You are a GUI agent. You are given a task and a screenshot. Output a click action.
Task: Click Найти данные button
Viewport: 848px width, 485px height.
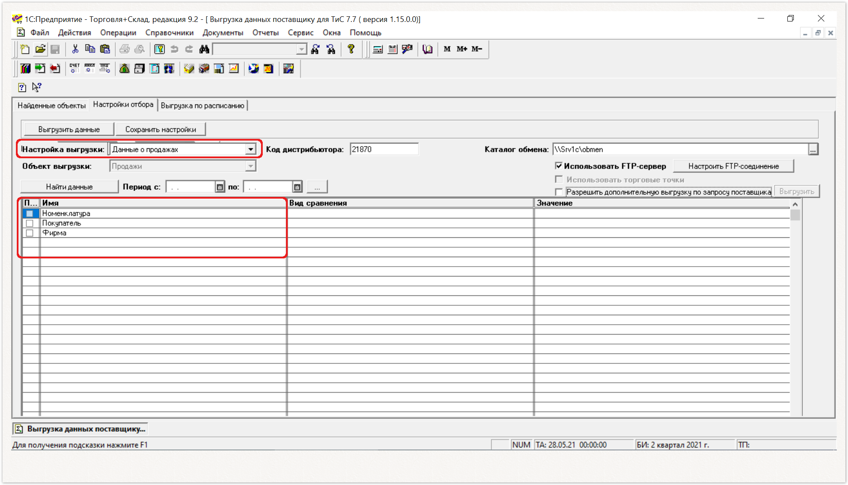pos(69,187)
